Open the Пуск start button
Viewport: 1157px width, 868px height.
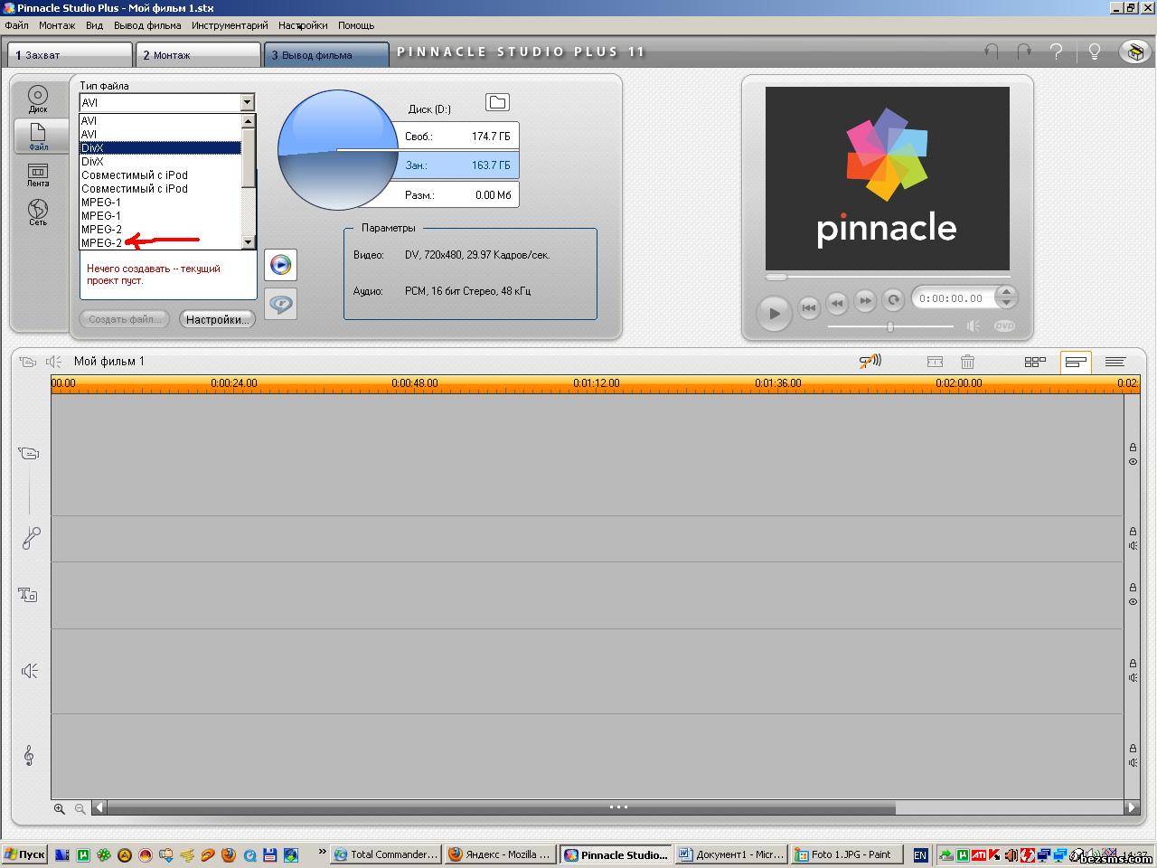tap(25, 854)
